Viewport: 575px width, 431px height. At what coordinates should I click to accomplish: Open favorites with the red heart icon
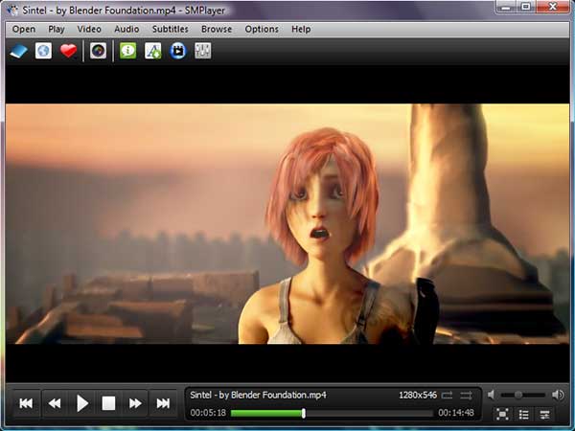(x=68, y=51)
